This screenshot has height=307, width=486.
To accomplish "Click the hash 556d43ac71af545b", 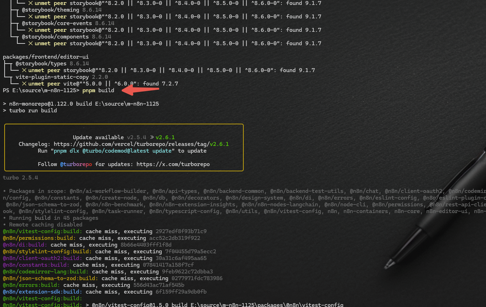I will click(159, 285).
